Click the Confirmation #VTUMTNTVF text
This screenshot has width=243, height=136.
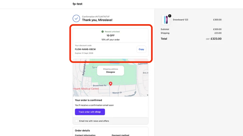click(x=96, y=17)
